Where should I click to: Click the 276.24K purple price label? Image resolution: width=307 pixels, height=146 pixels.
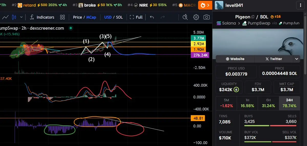coord(200,55)
